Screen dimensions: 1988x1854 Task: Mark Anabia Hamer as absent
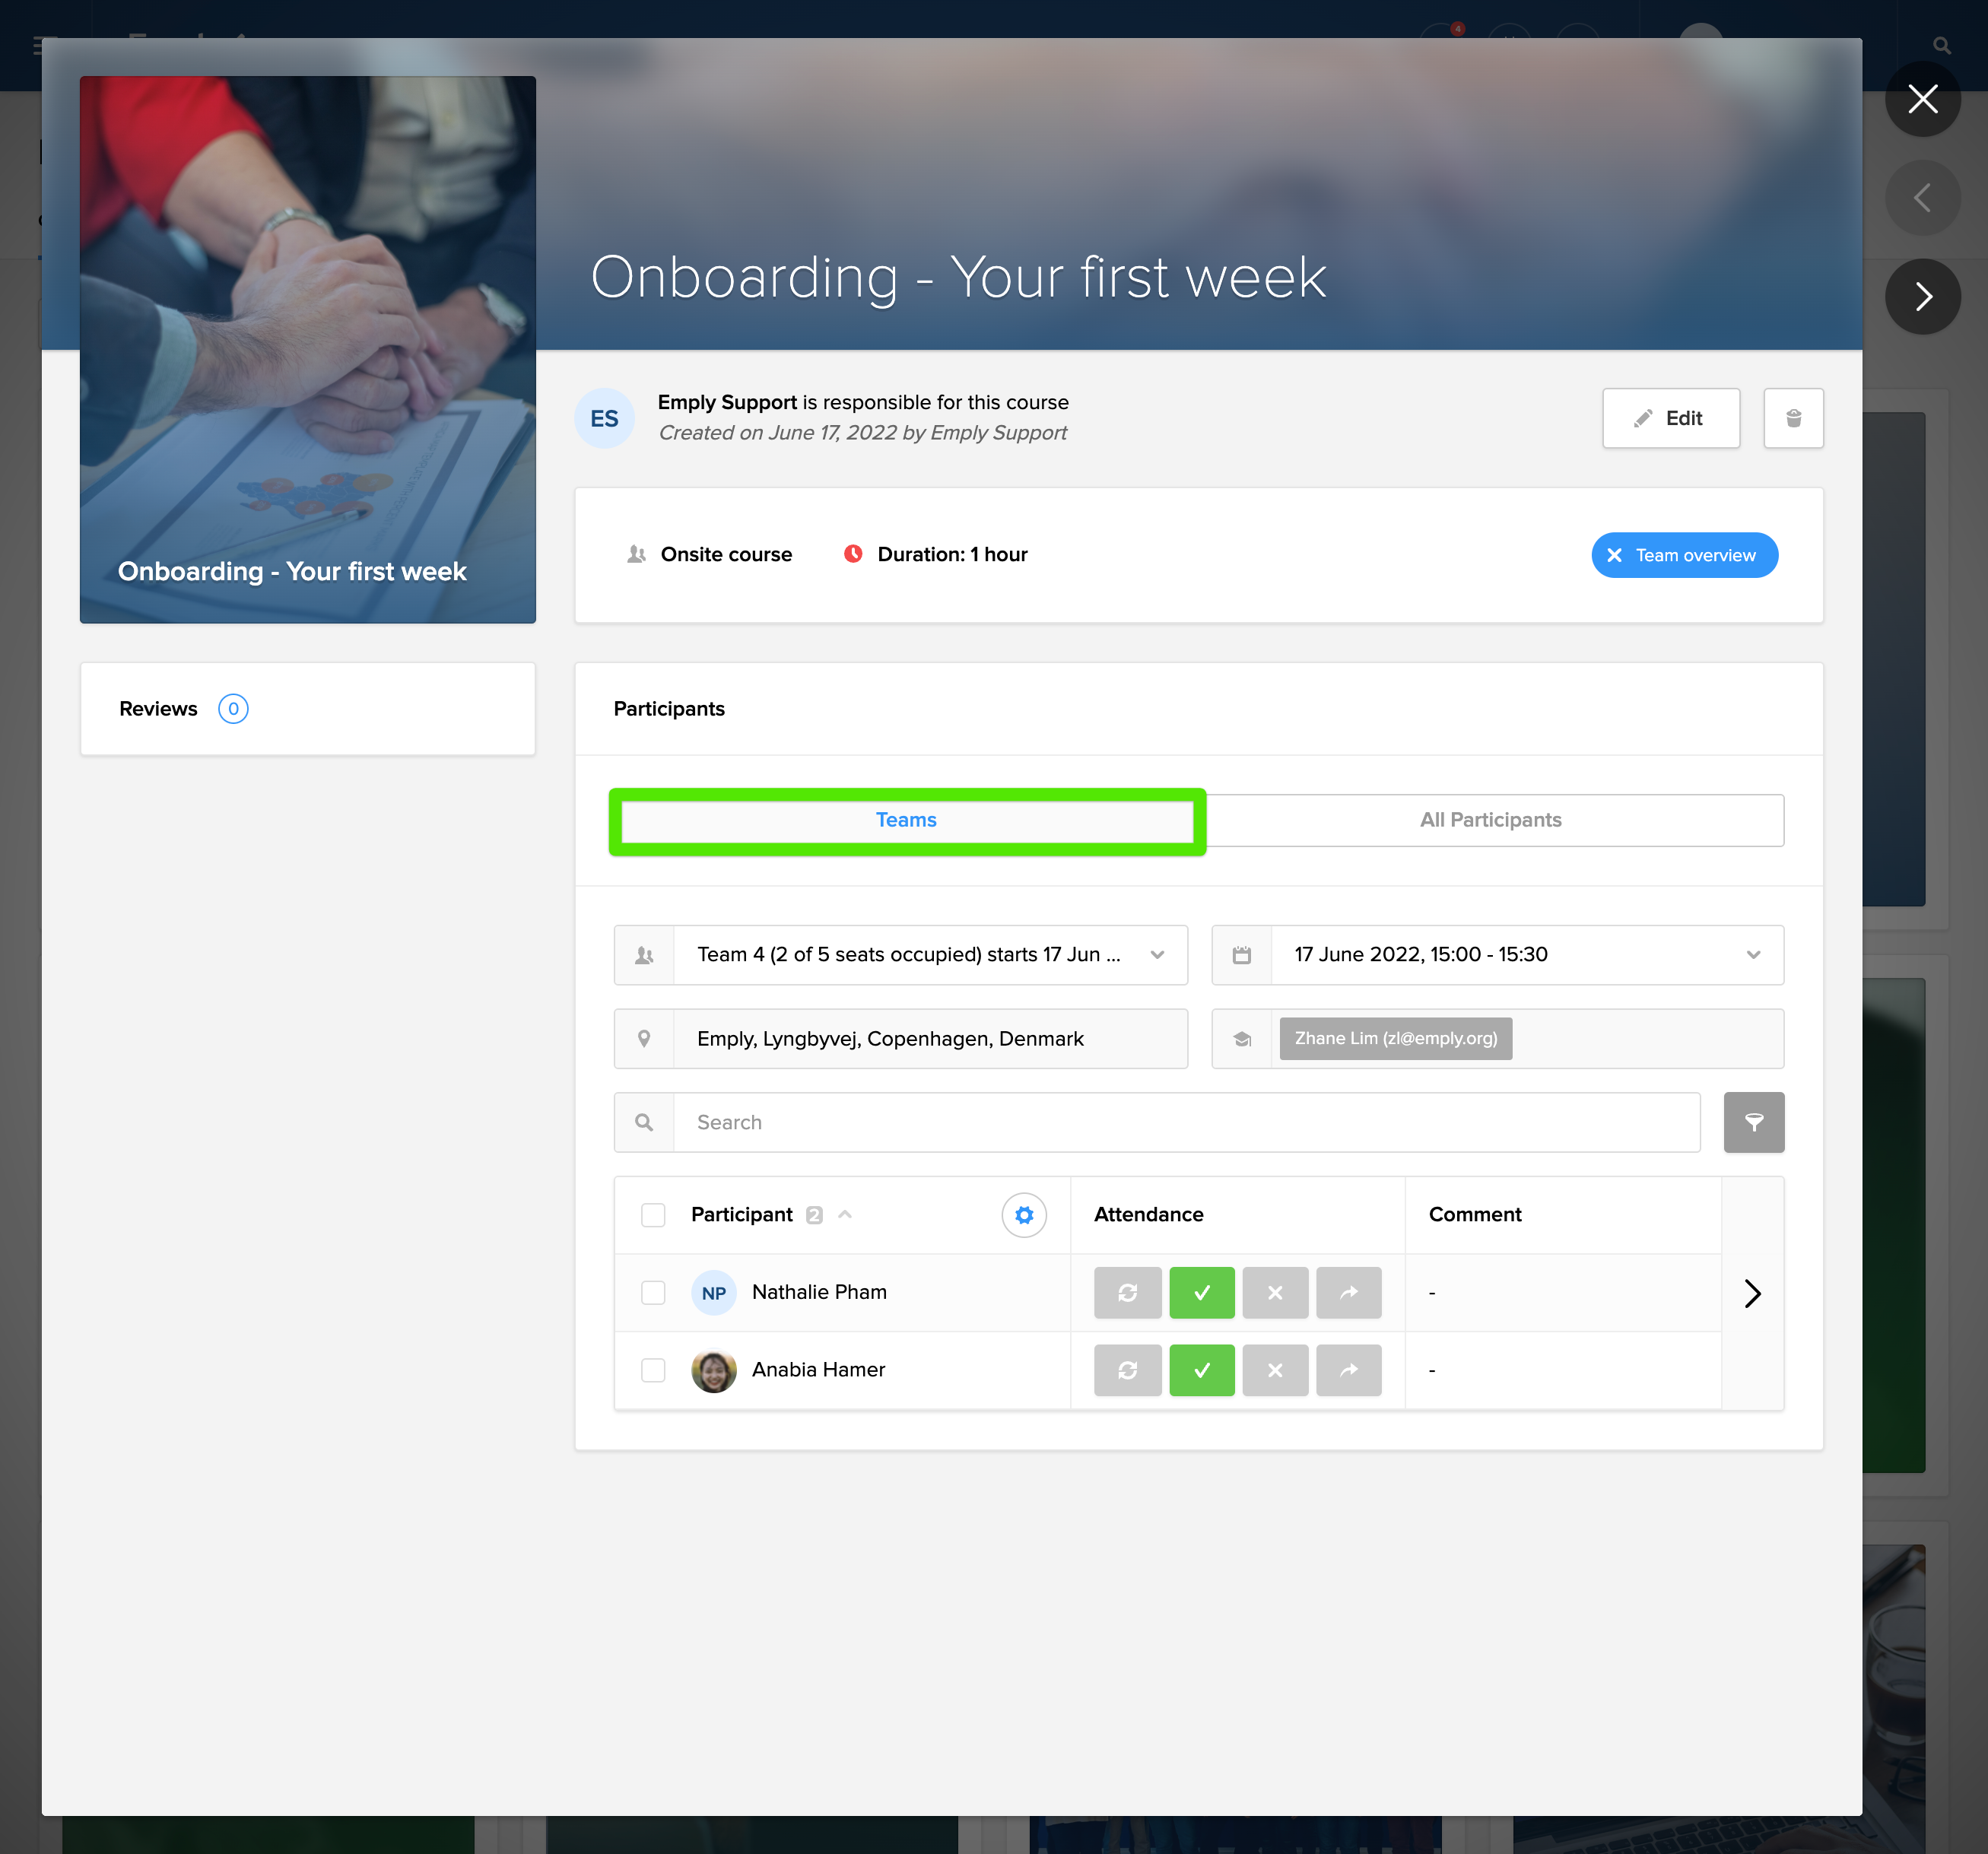click(x=1274, y=1370)
